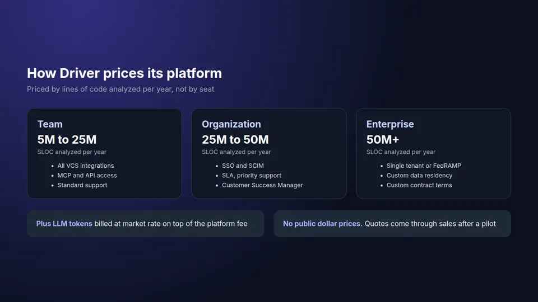
Task: Select the 'Custom data residency' bullet
Action: point(419,175)
